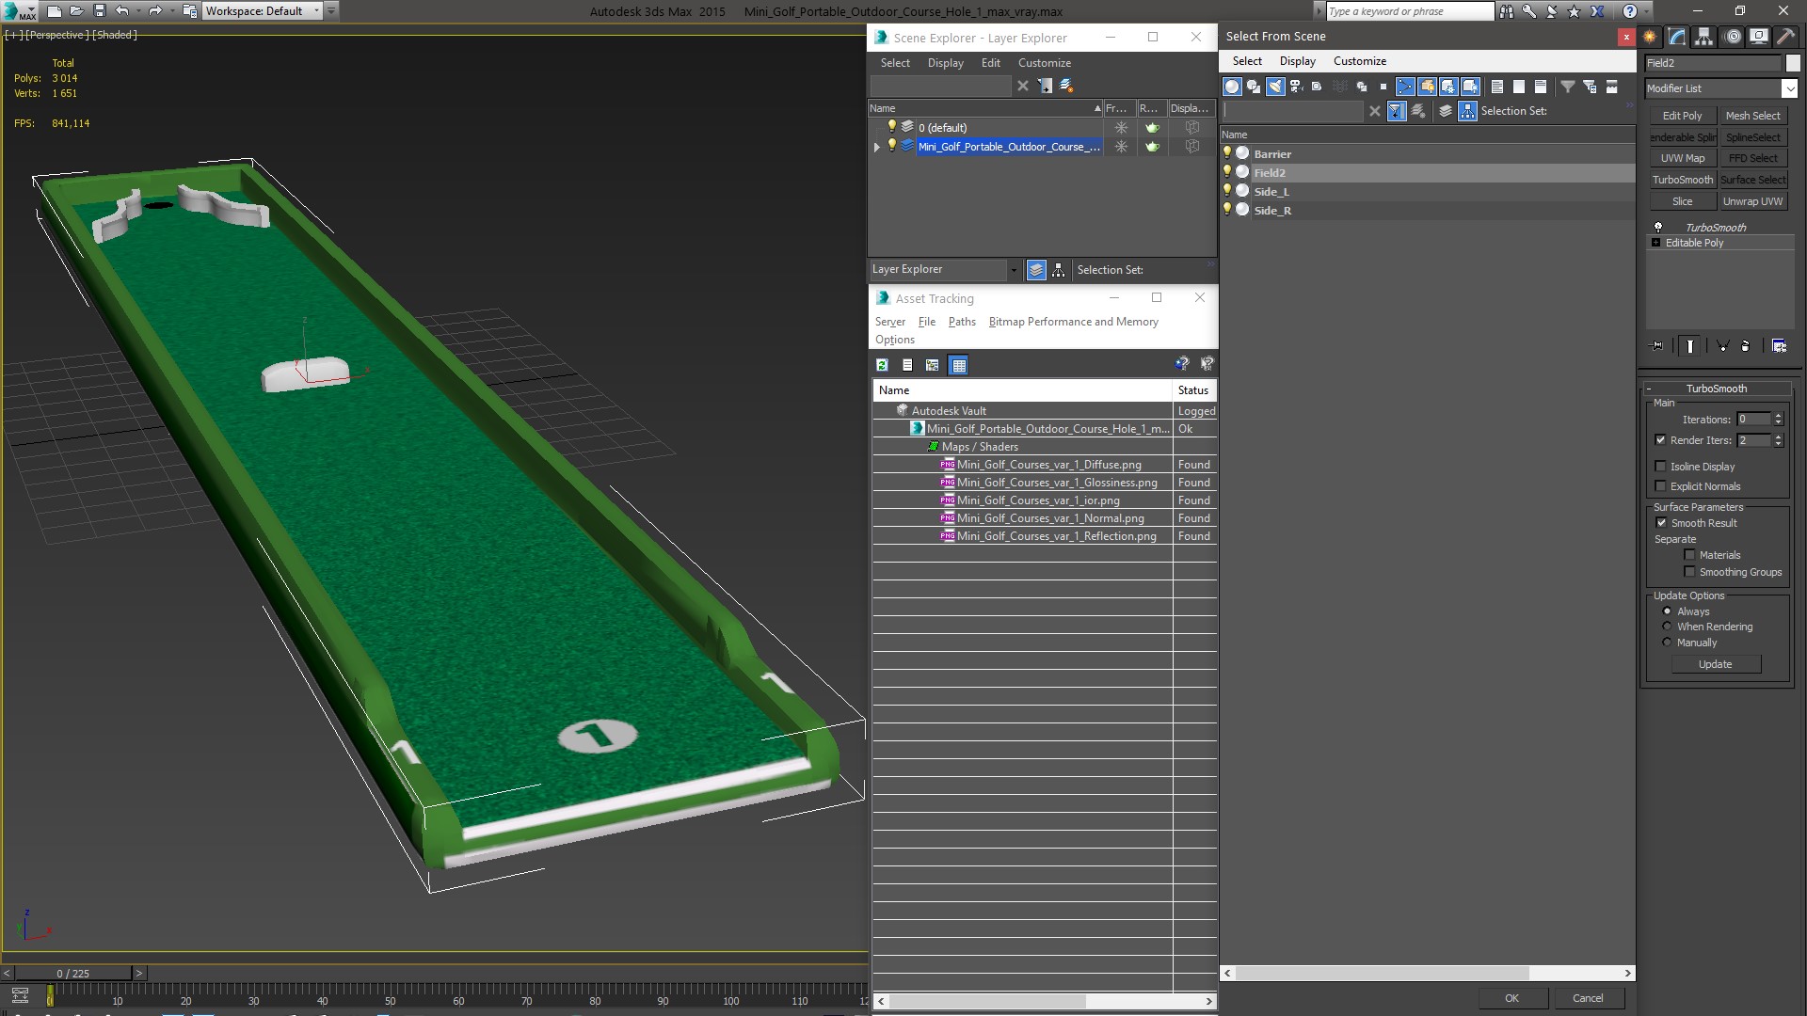Open the Configure Modifier Sets icon
The height and width of the screenshot is (1016, 1807).
point(1779,346)
